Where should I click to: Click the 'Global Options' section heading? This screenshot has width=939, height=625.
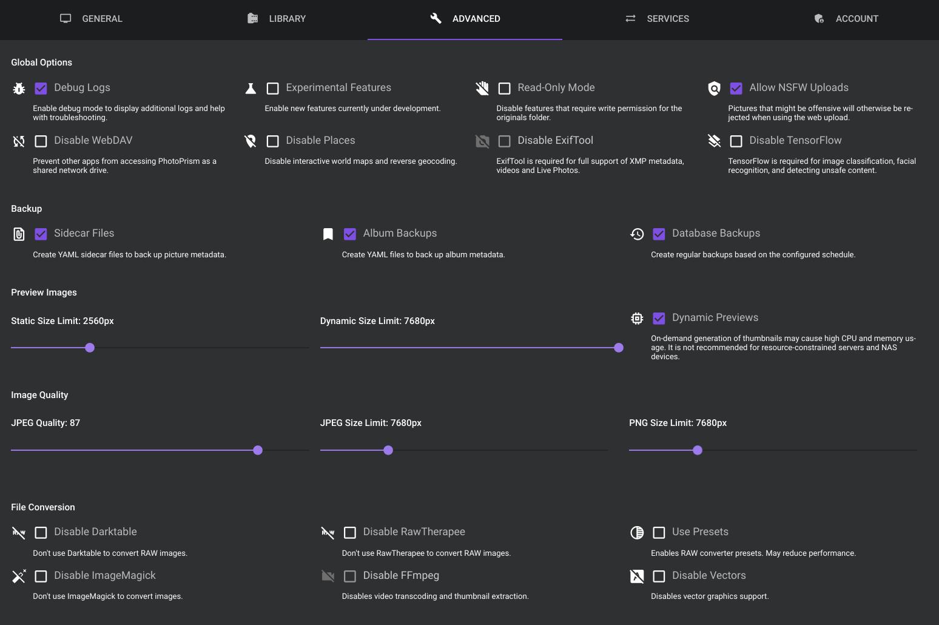point(41,62)
